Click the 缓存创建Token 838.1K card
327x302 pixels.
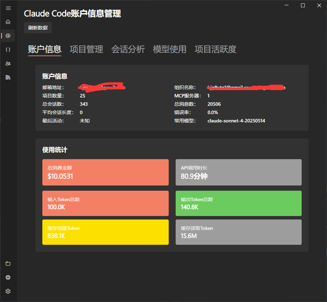(x=106, y=232)
